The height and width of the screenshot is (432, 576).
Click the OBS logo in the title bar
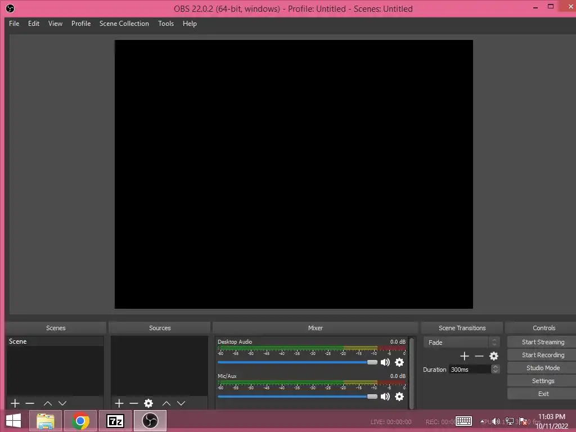tap(10, 8)
